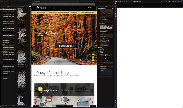
Task: Click the blue icon in browser sidebar
Action: click(116, 9)
